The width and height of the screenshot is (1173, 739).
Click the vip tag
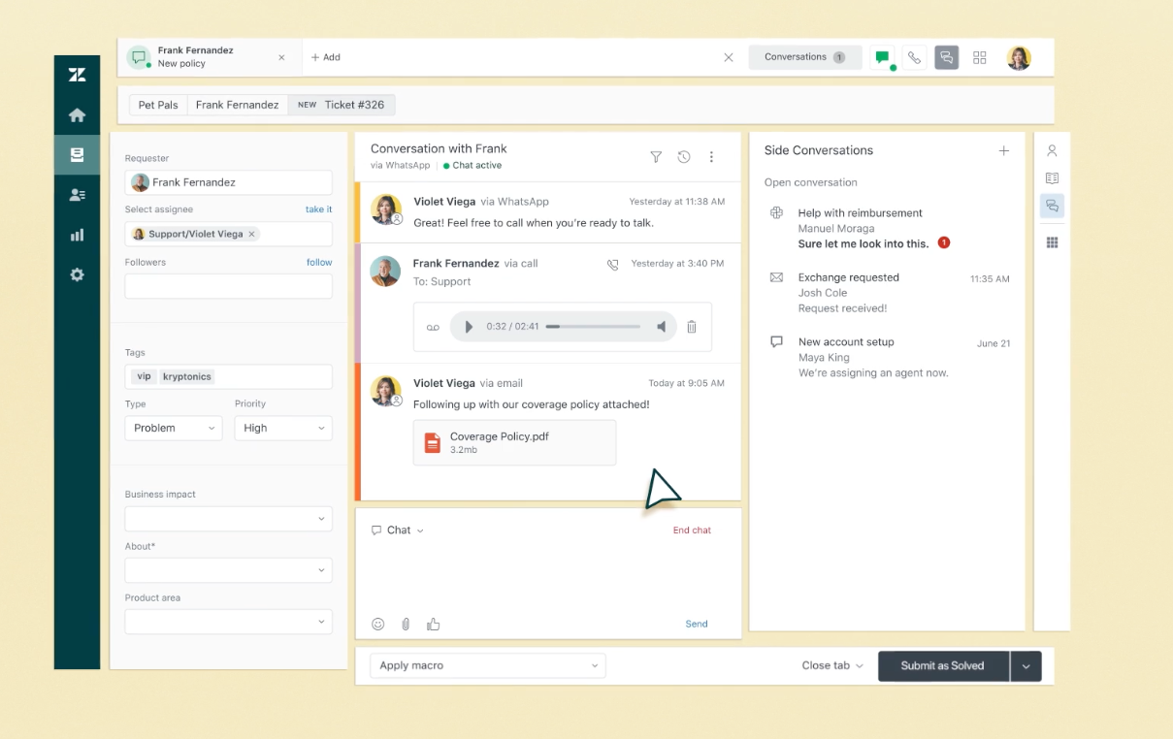click(144, 376)
